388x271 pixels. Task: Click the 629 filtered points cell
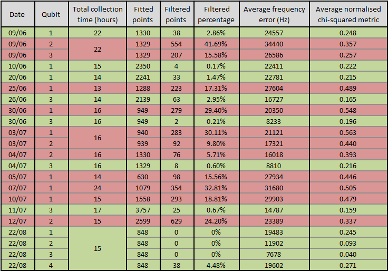[176, 221]
